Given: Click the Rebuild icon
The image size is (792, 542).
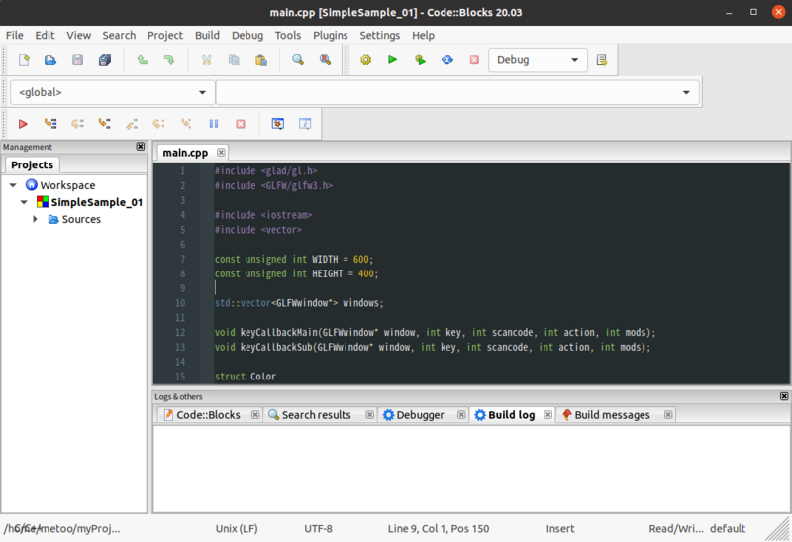Looking at the screenshot, I should point(447,60).
